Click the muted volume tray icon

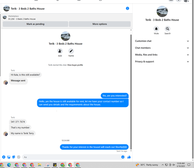pos(174,165)
